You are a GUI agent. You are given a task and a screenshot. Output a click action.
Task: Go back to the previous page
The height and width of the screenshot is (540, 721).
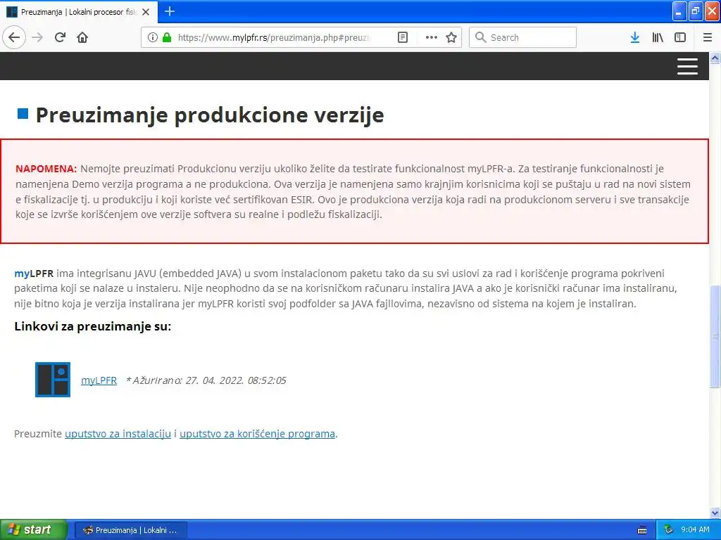point(14,37)
